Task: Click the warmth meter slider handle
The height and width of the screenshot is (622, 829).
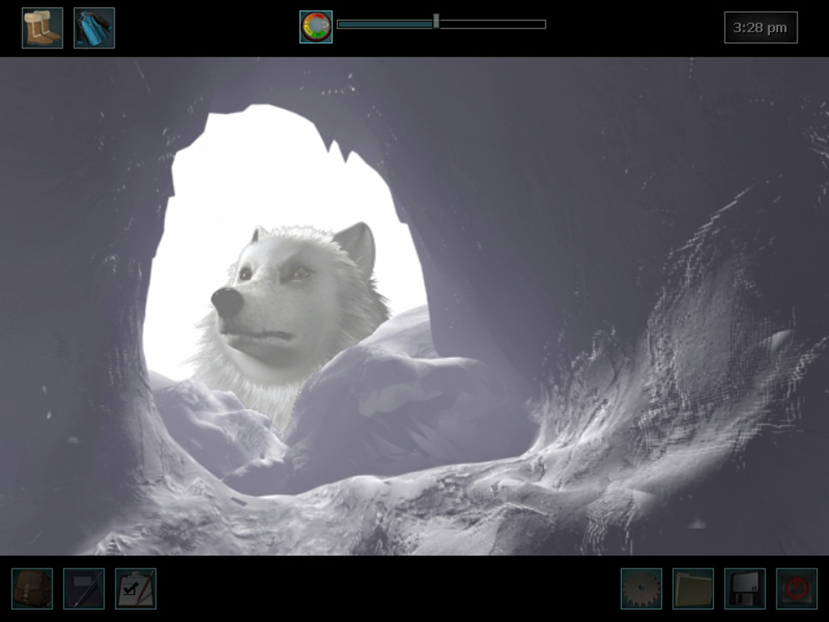Action: pyautogui.click(x=436, y=22)
